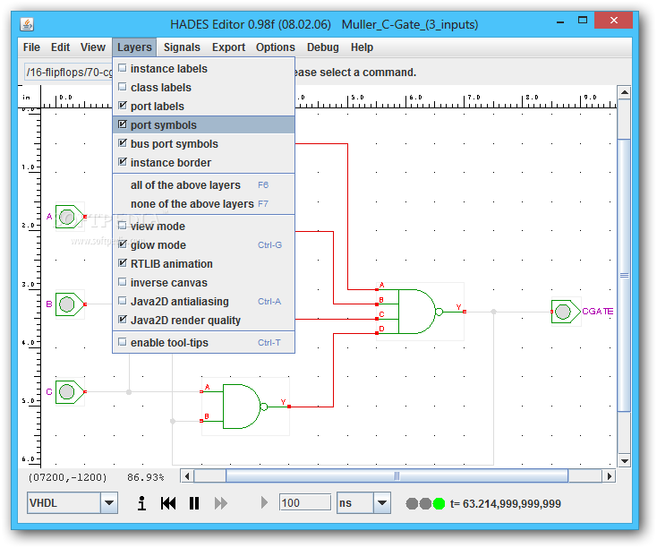This screenshot has height=548, width=657.
Task: Turn on Java2D antialiasing
Action: [x=204, y=302]
